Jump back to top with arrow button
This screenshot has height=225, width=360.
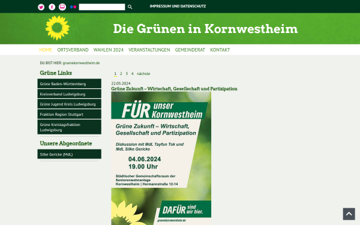pos(349,214)
